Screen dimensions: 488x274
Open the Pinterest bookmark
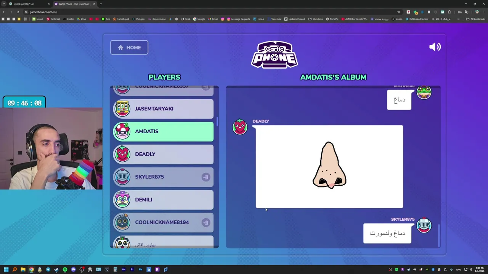[53, 19]
